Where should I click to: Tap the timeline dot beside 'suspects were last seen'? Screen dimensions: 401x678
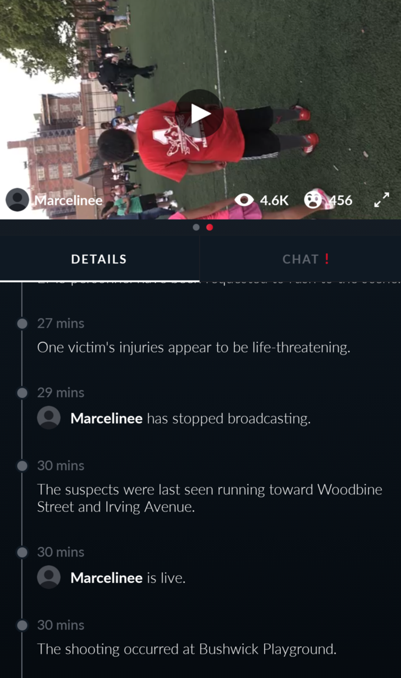22,466
